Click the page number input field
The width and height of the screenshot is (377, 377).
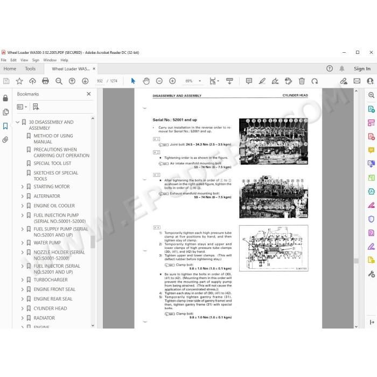100,81
